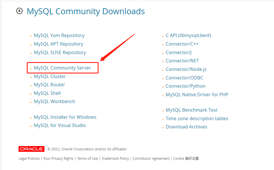Image resolution: width=274 pixels, height=170 pixels.
Task: Choose the Connector/Python link
Action: [186, 86]
